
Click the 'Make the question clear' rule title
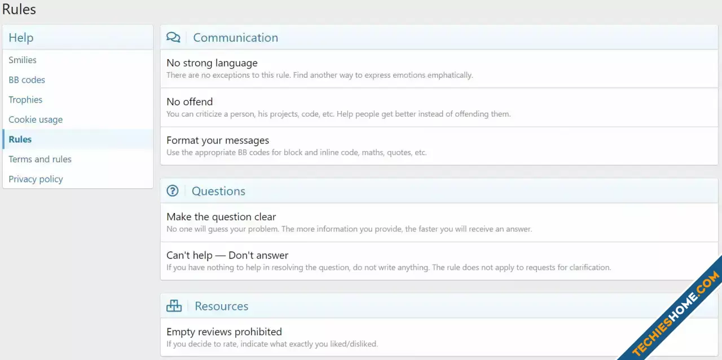coord(221,217)
